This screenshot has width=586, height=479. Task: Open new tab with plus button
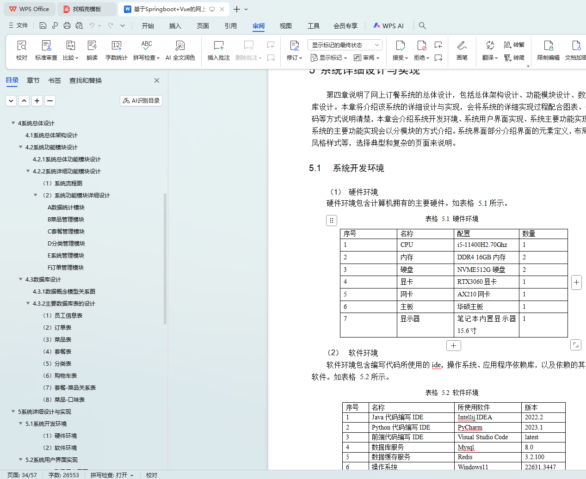237,9
